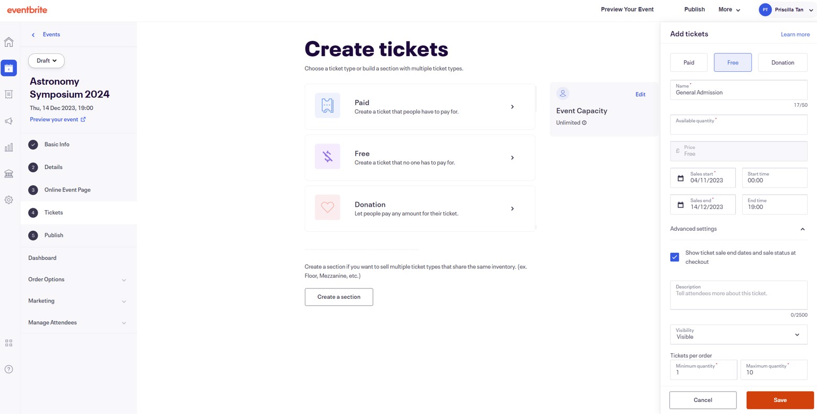This screenshot has width=817, height=414.
Task: Click the bank finance icon in sidebar
Action: click(x=9, y=174)
